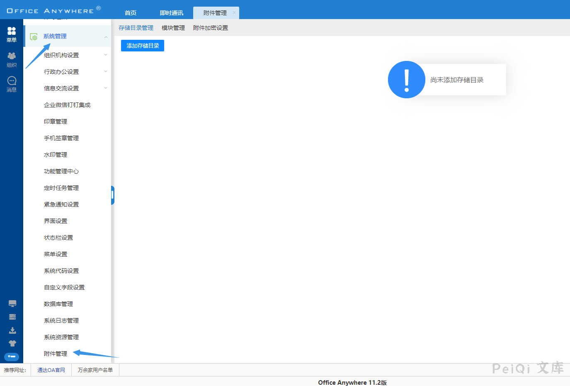Open the 通达OA官网 link
Image resolution: width=570 pixels, height=386 pixels.
pyautogui.click(x=51, y=370)
